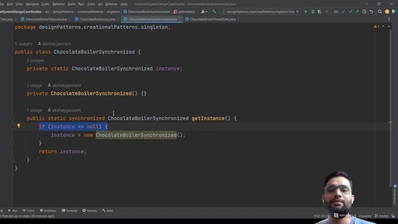The width and height of the screenshot is (398, 224).
Task: Update project via Git blue arrow icon
Action: 343,12
